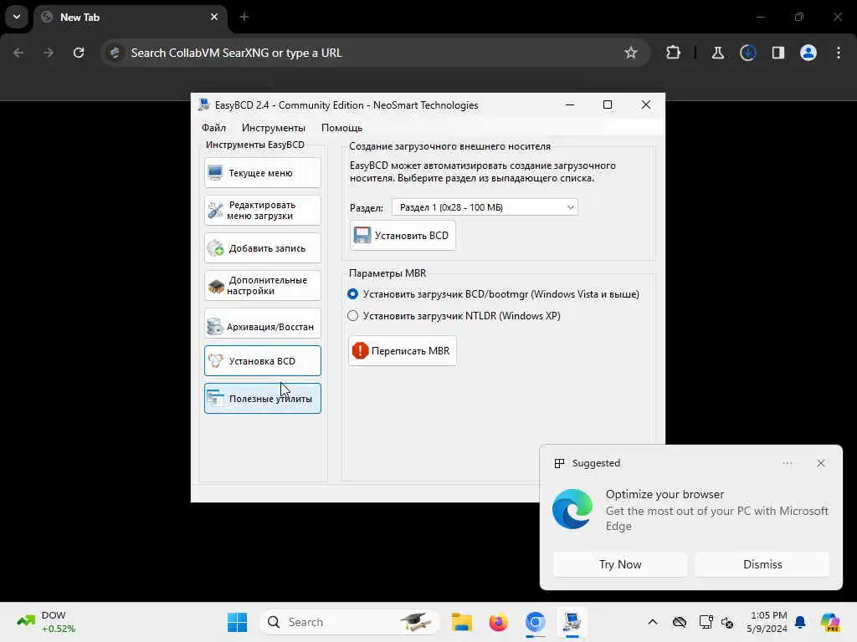Click the Chrome address bar
Screen dimensions: 857x642
[375, 53]
